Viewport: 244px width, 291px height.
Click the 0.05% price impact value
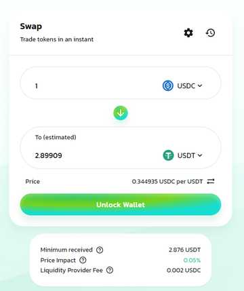click(192, 260)
